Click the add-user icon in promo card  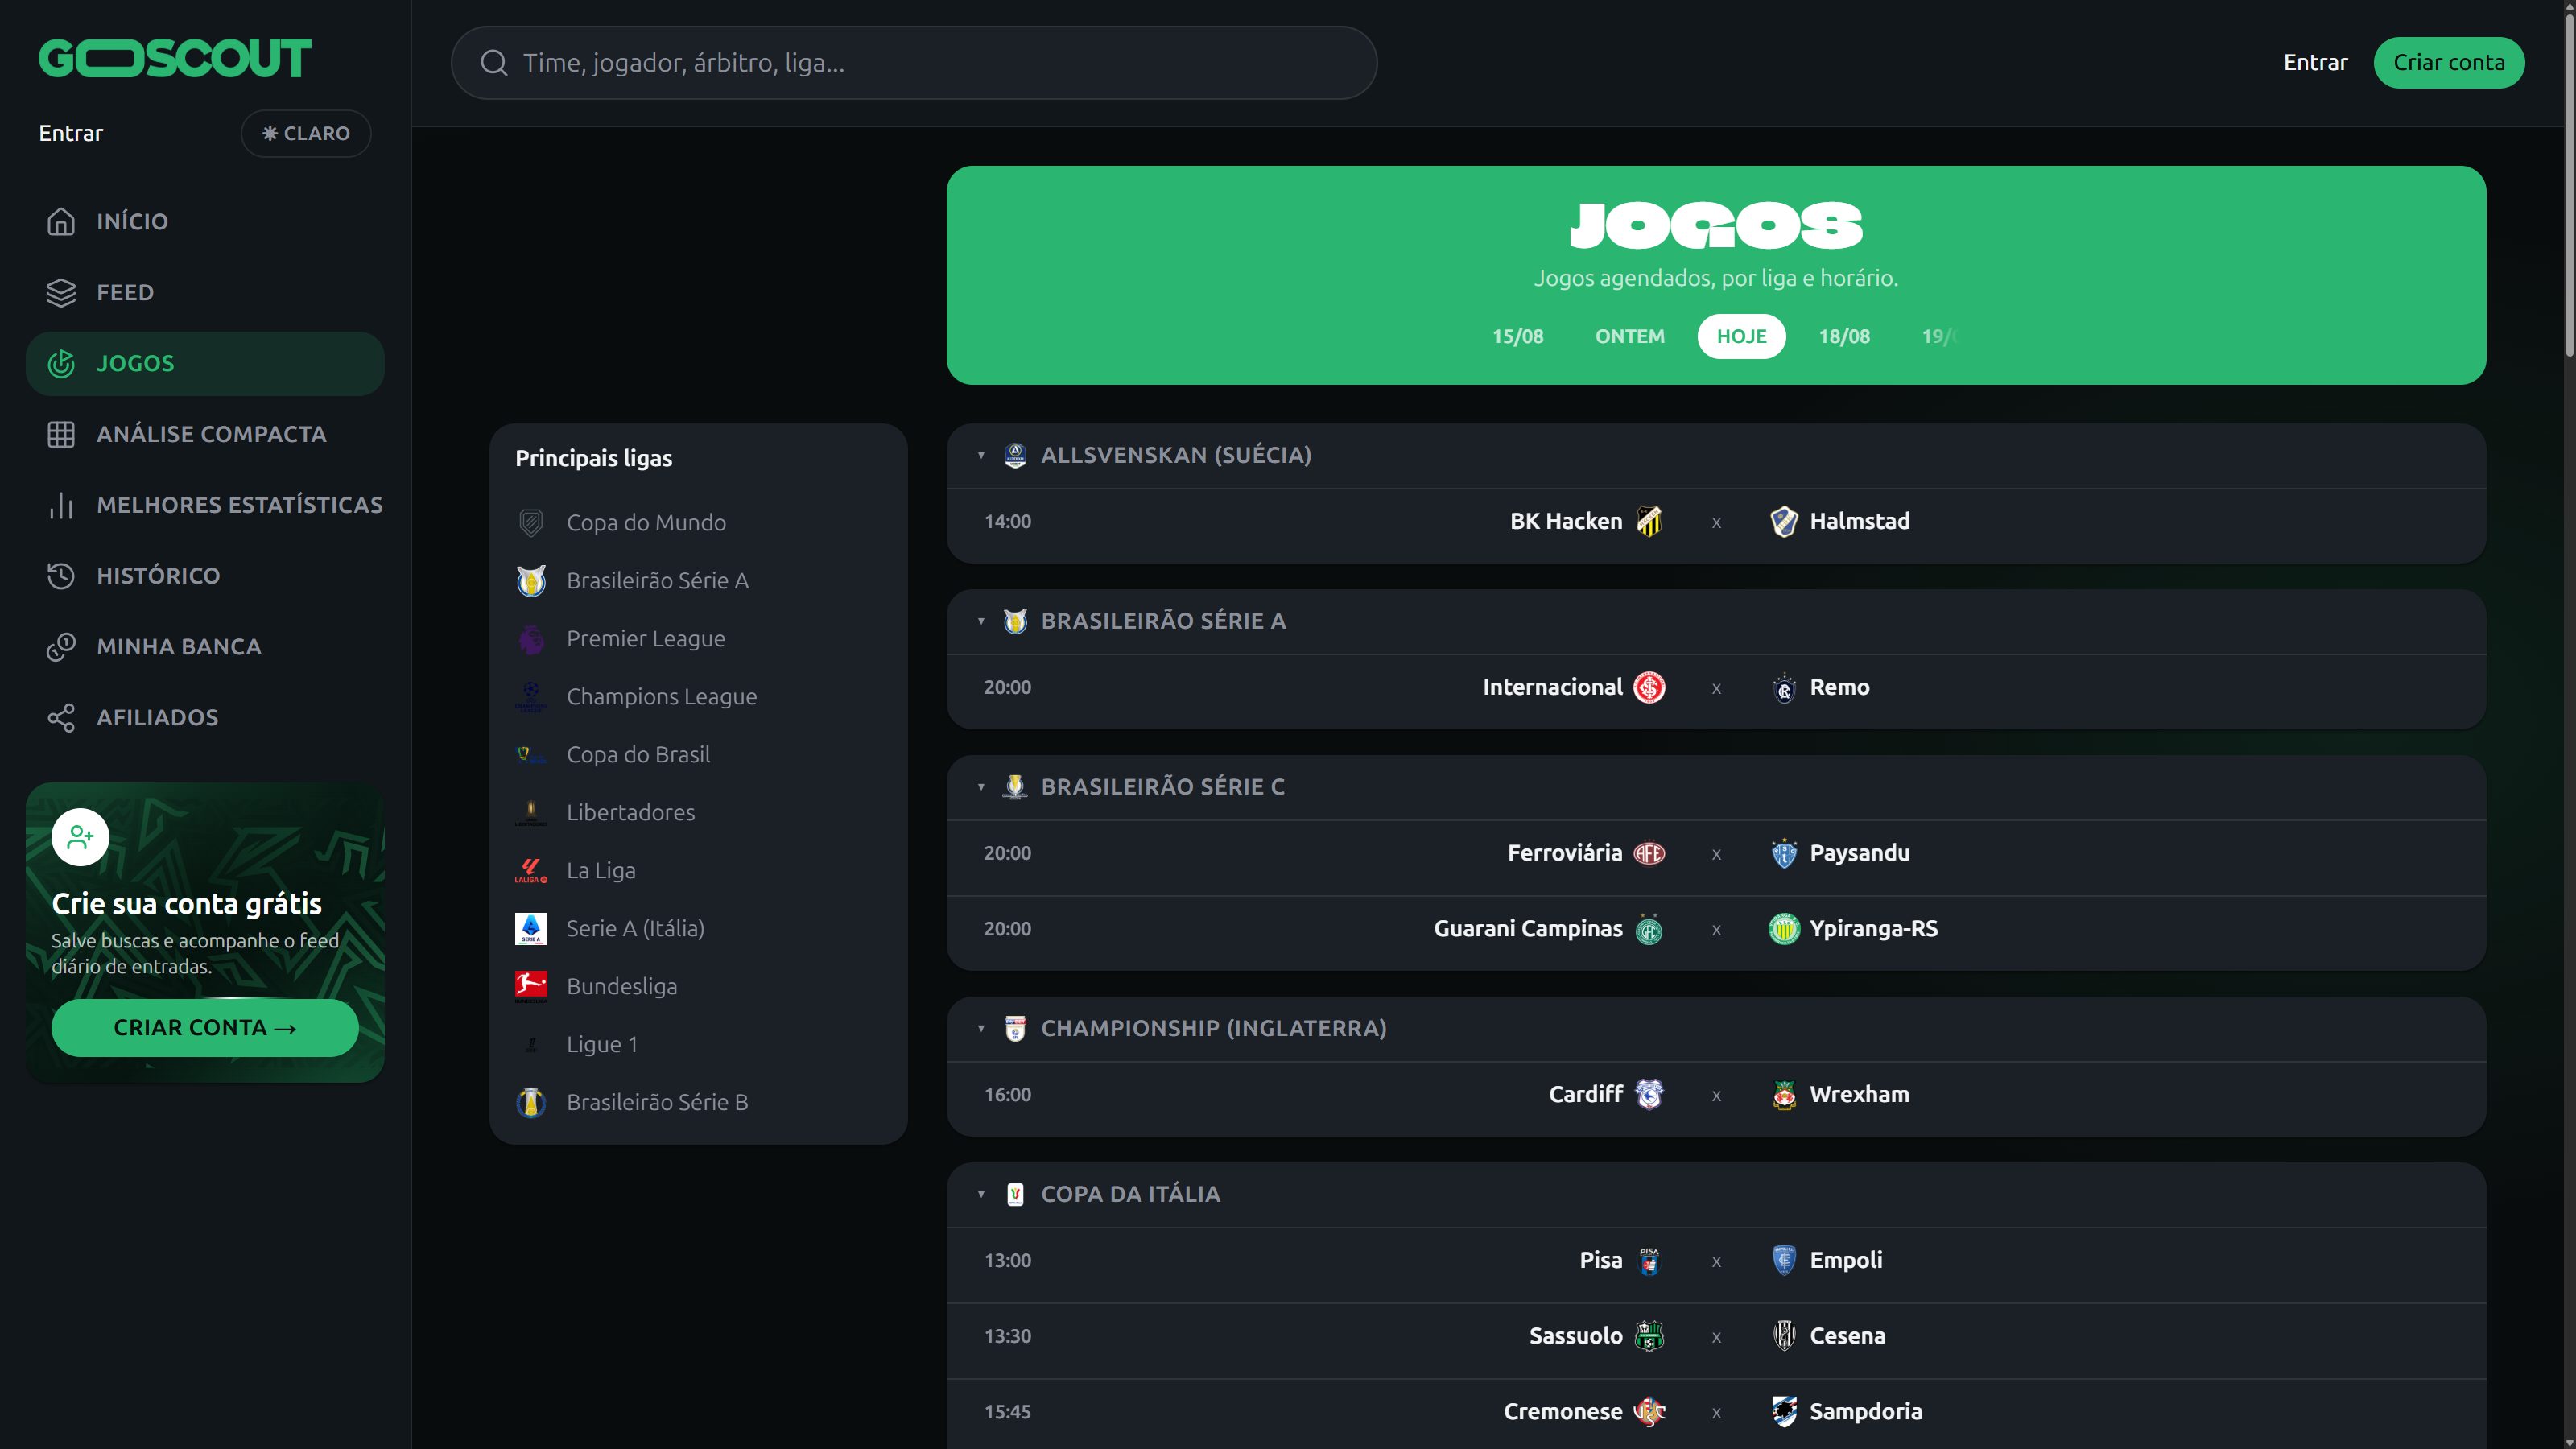coord(80,837)
